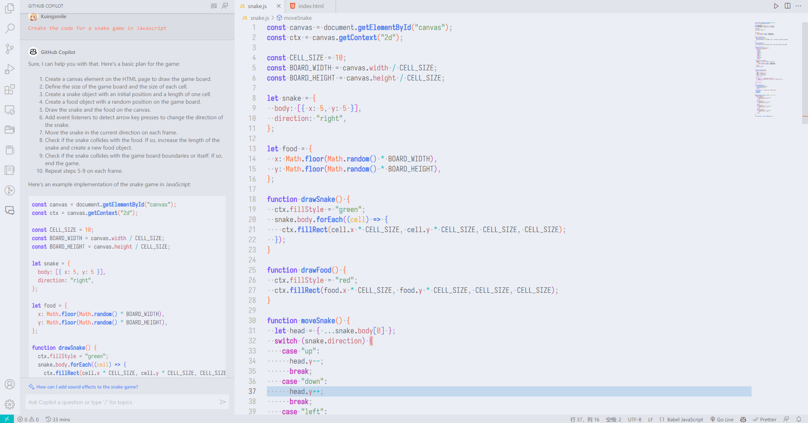This screenshot has height=423, width=808.
Task: Click the Kuingsmile user avatar
Action: pos(33,17)
